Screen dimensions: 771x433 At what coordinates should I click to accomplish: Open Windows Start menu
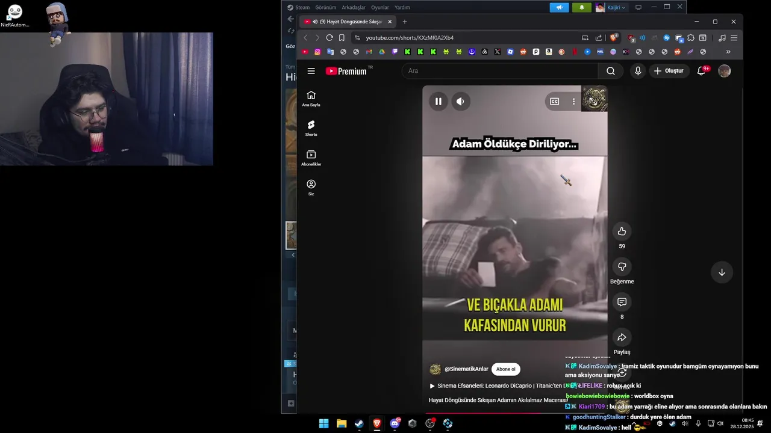[x=324, y=423]
